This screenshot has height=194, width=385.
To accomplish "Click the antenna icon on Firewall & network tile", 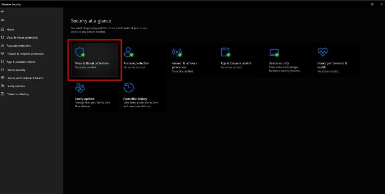I will 177,52.
